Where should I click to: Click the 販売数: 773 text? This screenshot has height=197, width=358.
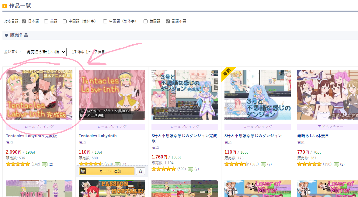[234, 158]
